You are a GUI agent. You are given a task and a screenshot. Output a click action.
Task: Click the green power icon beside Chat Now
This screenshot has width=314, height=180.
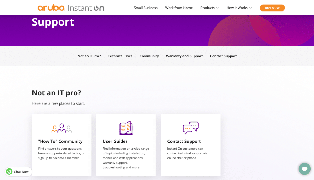[9, 172]
